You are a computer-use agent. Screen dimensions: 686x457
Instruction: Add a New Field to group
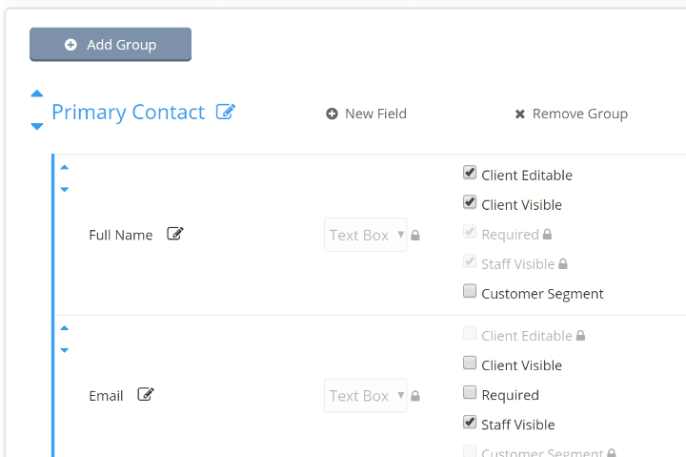(366, 114)
